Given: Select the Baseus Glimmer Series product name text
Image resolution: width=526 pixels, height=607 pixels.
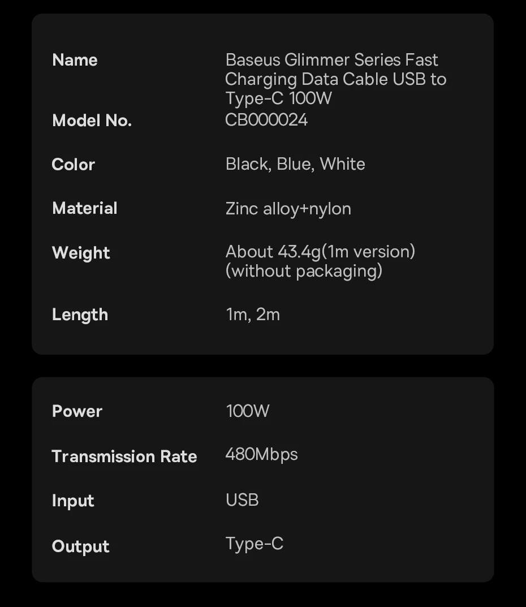Looking at the screenshot, I should (x=335, y=79).
